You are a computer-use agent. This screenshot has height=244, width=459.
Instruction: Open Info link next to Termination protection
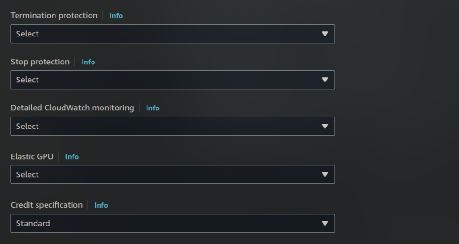116,16
